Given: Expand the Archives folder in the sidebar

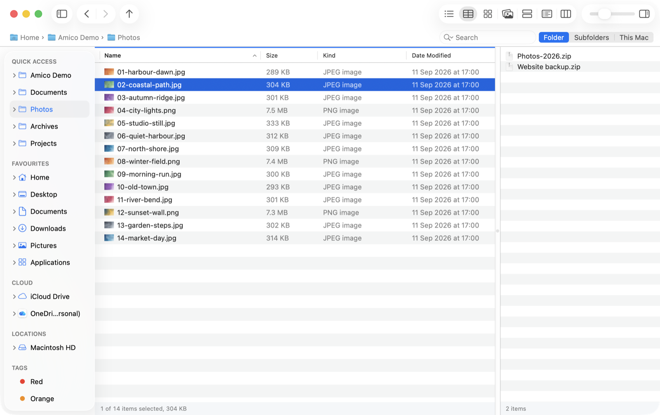Looking at the screenshot, I should (x=14, y=126).
